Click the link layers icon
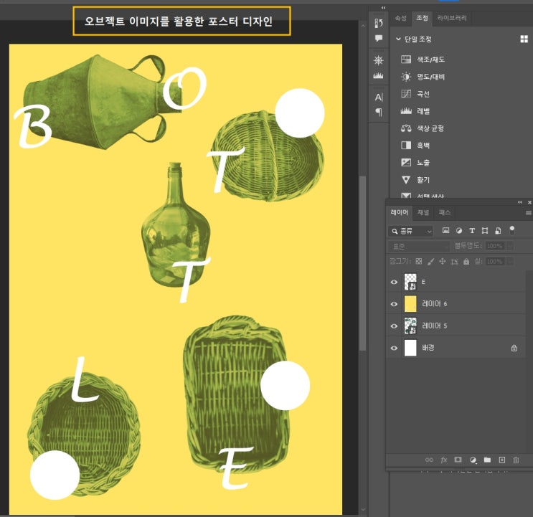Image resolution: width=533 pixels, height=517 pixels. click(429, 460)
